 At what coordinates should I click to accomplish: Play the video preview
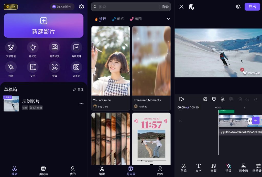tap(181, 99)
